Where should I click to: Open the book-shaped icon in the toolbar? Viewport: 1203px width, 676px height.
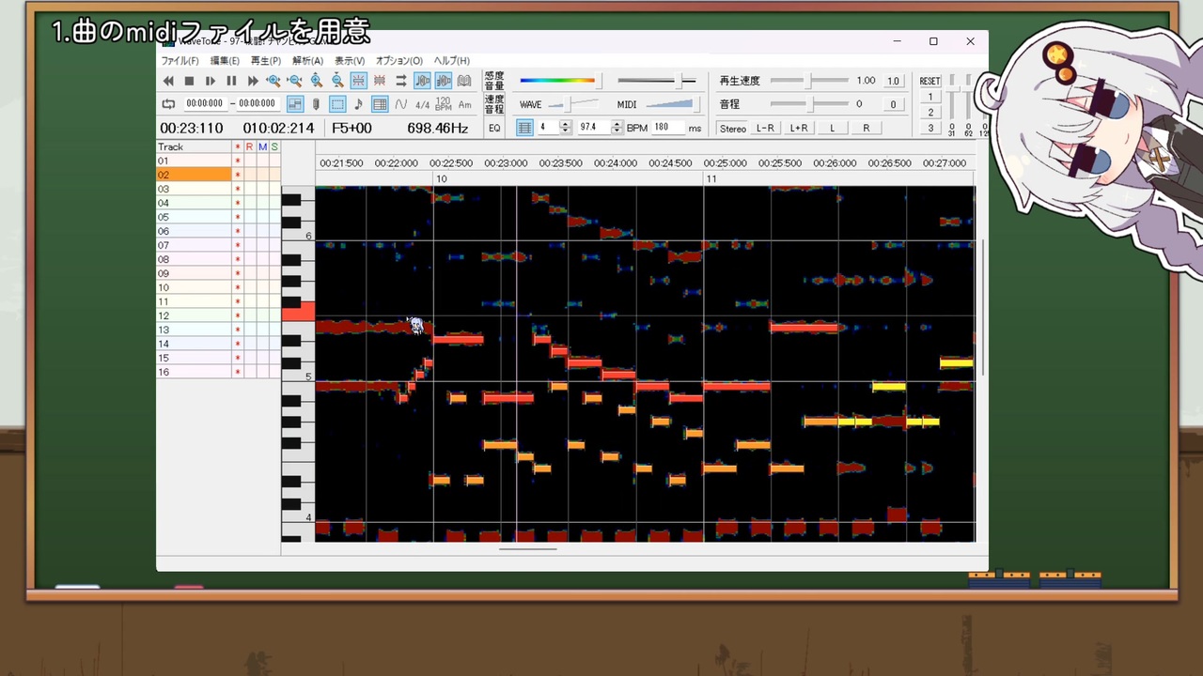(x=464, y=82)
